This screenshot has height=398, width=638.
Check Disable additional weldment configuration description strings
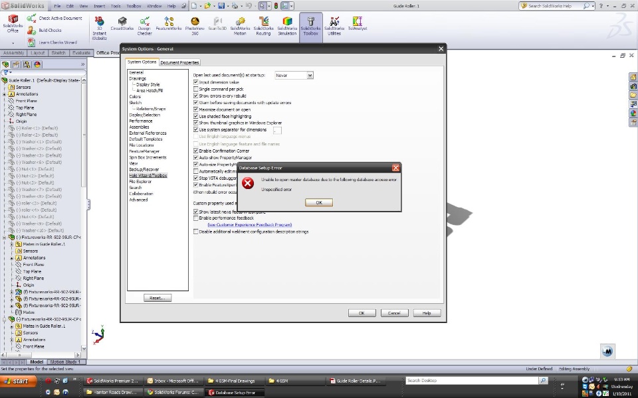(195, 232)
